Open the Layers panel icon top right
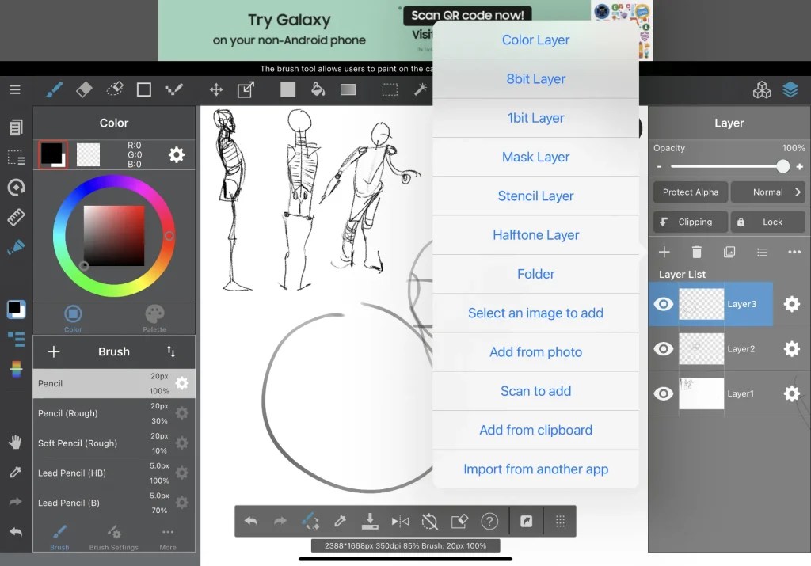The width and height of the screenshot is (811, 566). (790, 89)
